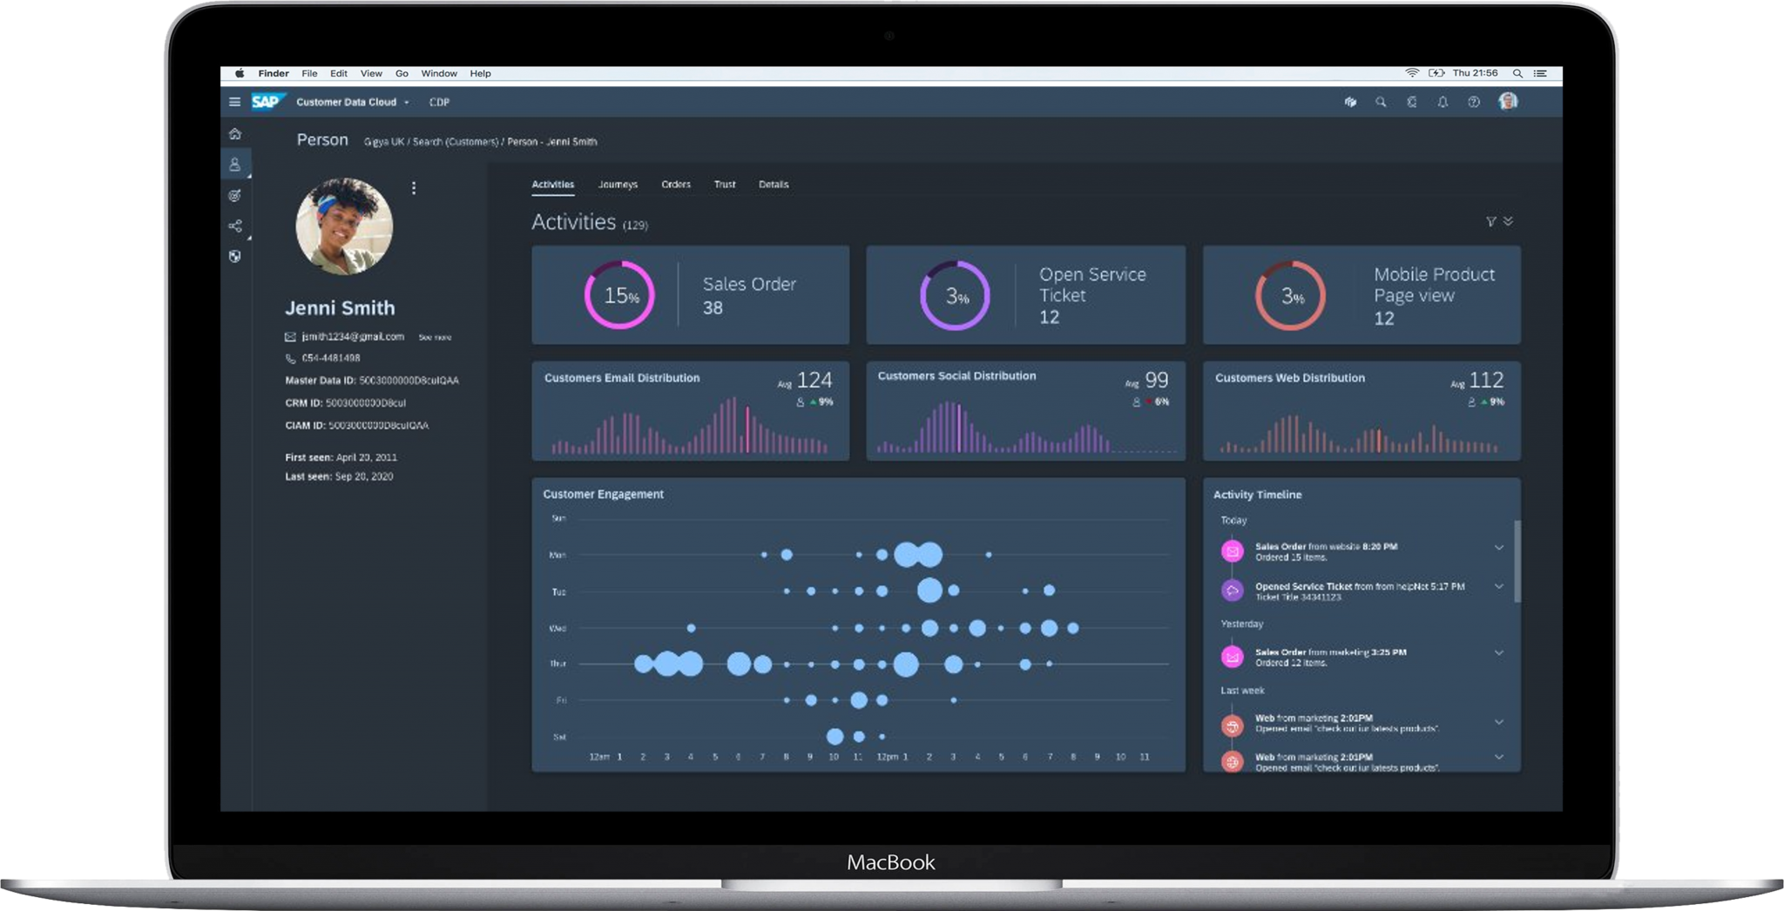The image size is (1784, 911).
Task: Open the Trust tab
Action: [724, 185]
